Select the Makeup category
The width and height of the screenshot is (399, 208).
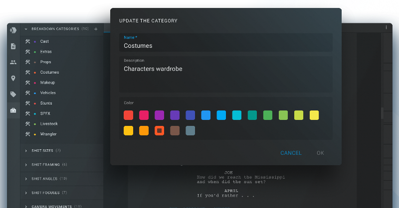click(47, 82)
